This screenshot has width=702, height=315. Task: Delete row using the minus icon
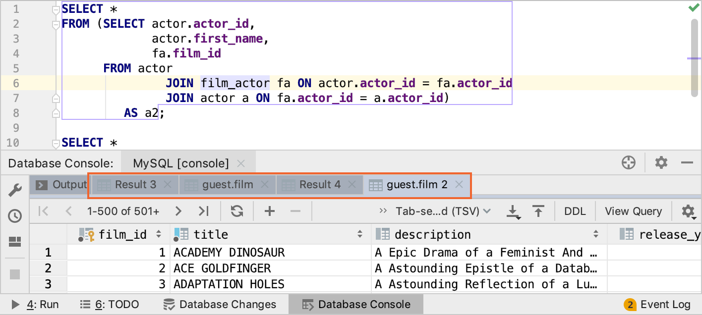click(295, 211)
